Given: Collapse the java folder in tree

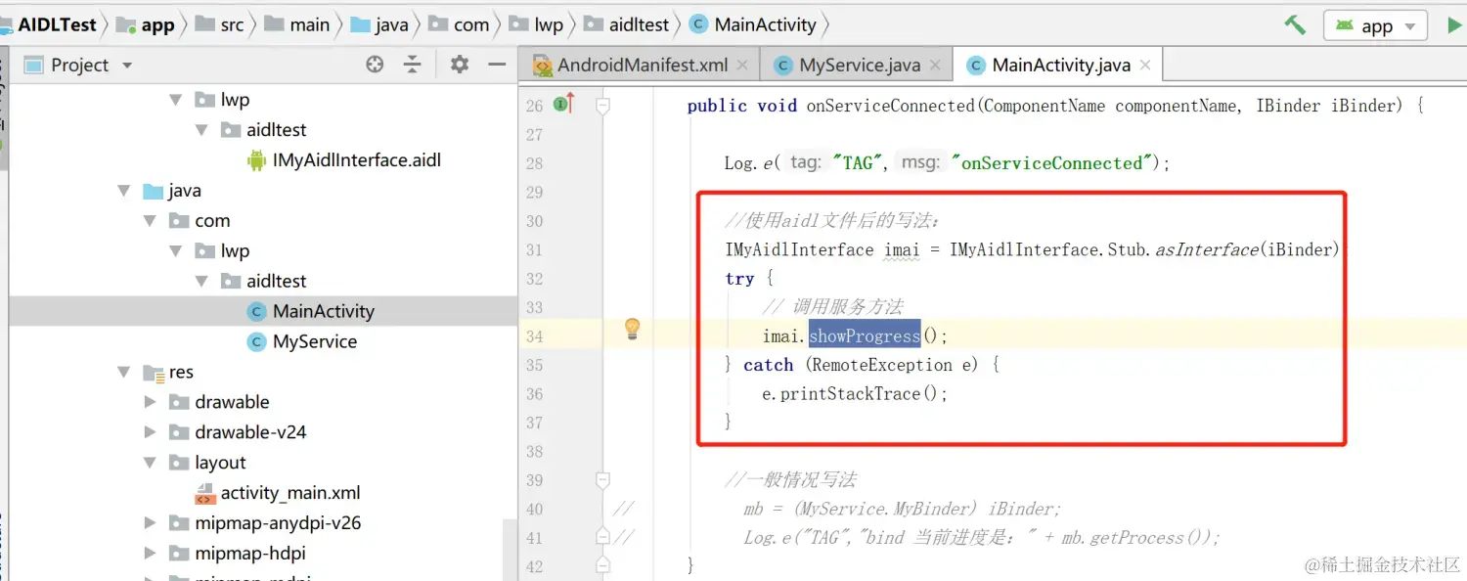Looking at the screenshot, I should (124, 191).
